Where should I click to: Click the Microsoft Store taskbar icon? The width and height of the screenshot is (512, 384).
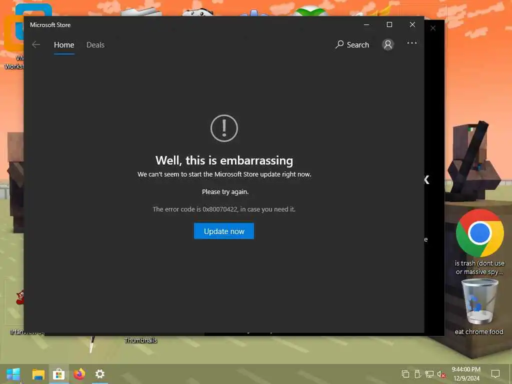click(59, 374)
